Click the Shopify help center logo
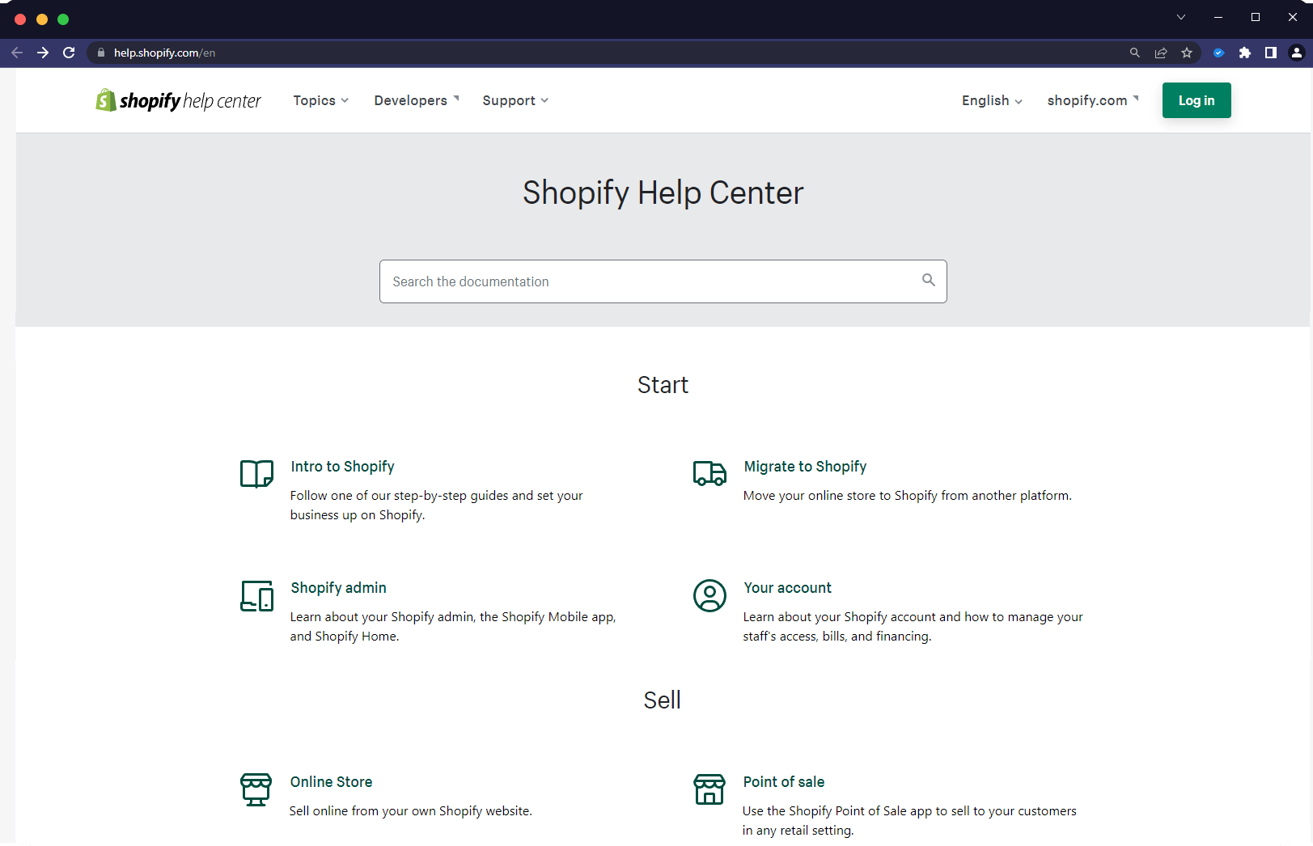This screenshot has width=1313, height=846. click(x=179, y=100)
